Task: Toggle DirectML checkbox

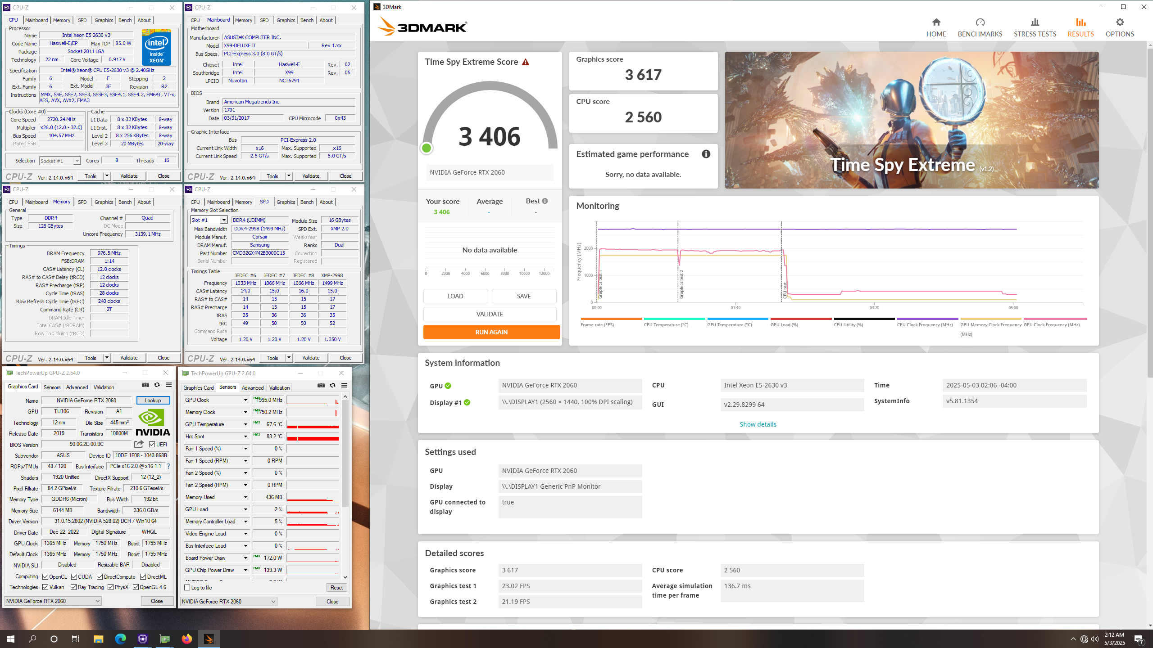Action: tap(143, 577)
